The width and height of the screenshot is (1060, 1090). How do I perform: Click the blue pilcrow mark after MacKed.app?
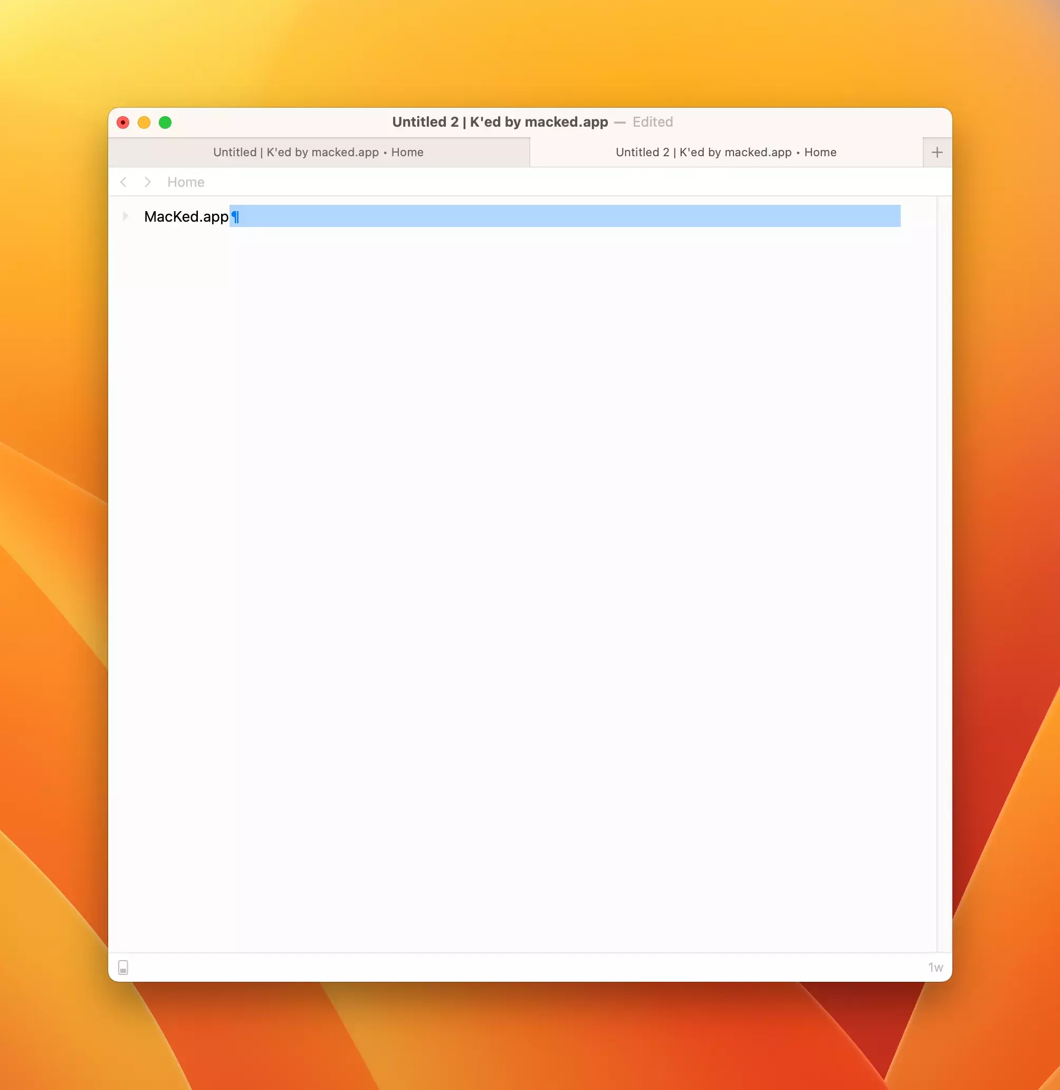[x=235, y=216]
